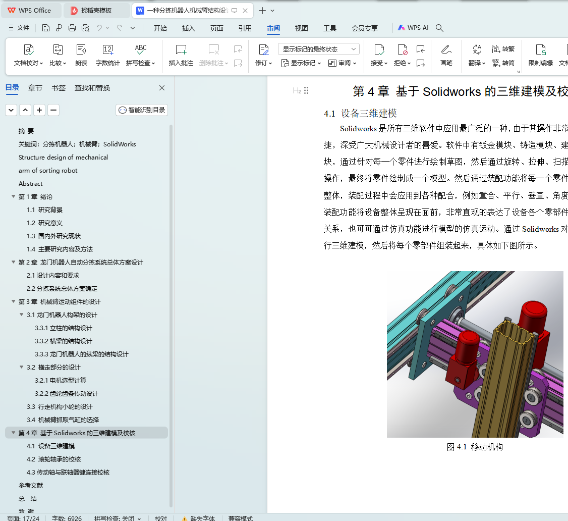
Task: Expand all outline levels down arrow button
Action: [11, 110]
